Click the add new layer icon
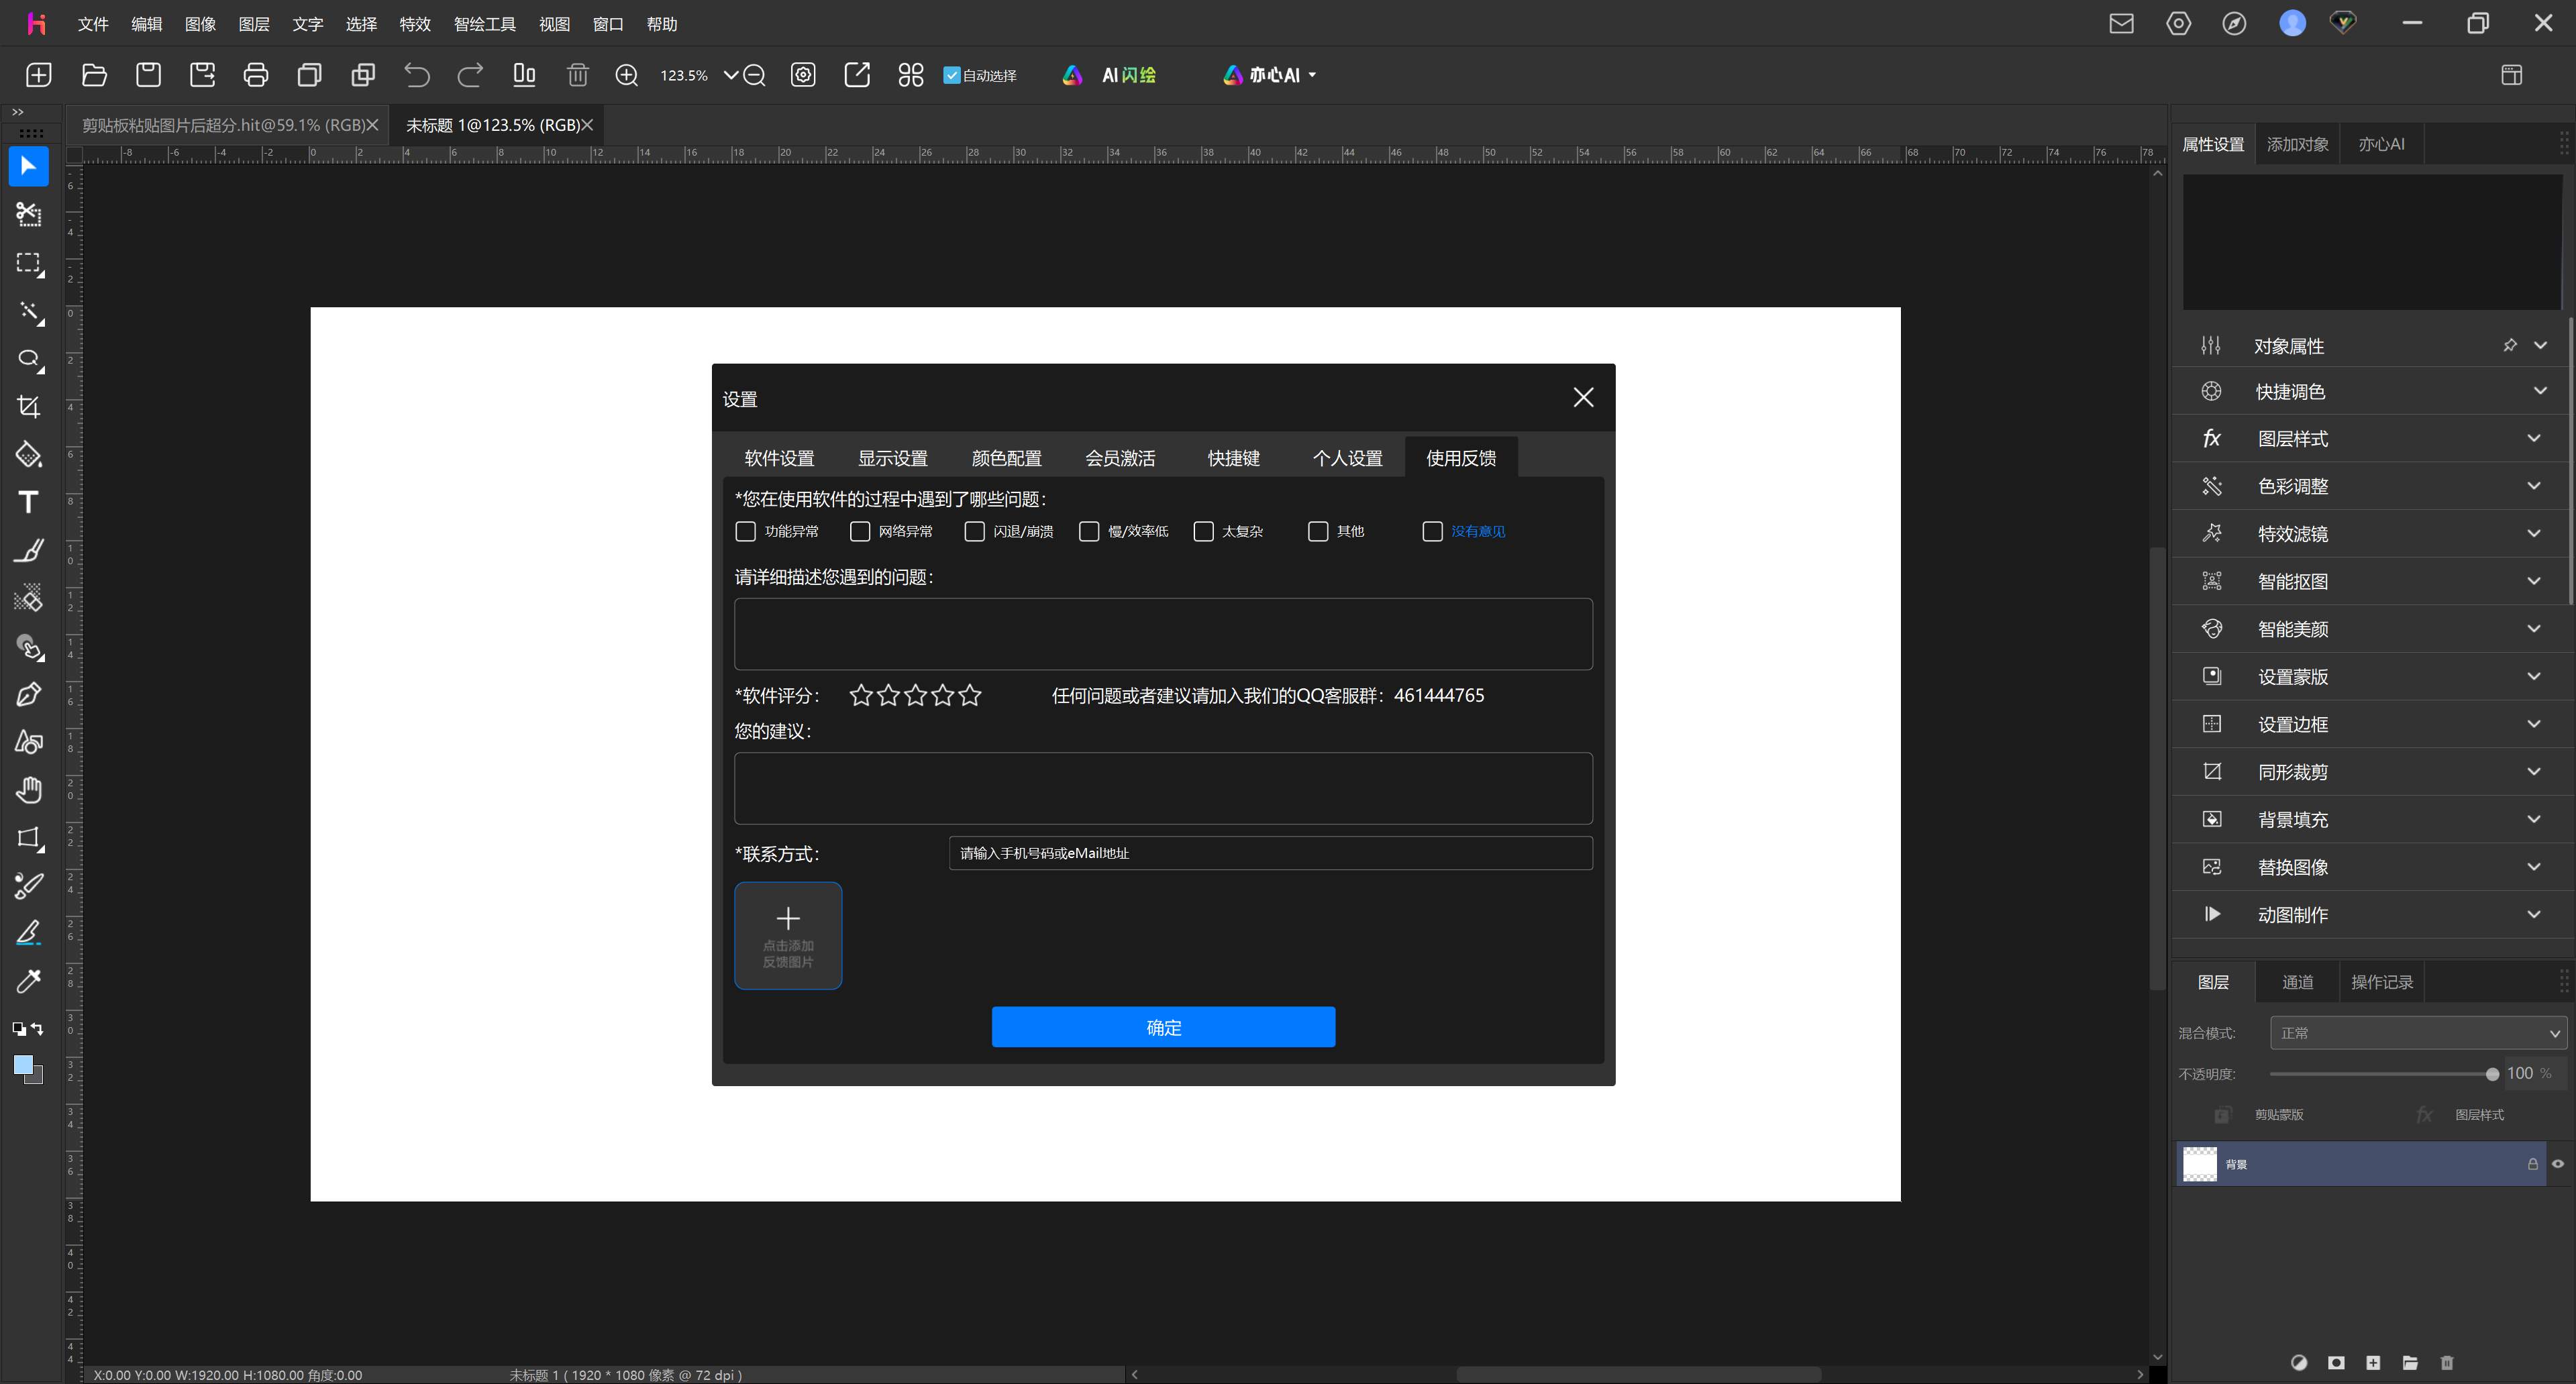The width and height of the screenshot is (2576, 1384). coord(2373,1363)
